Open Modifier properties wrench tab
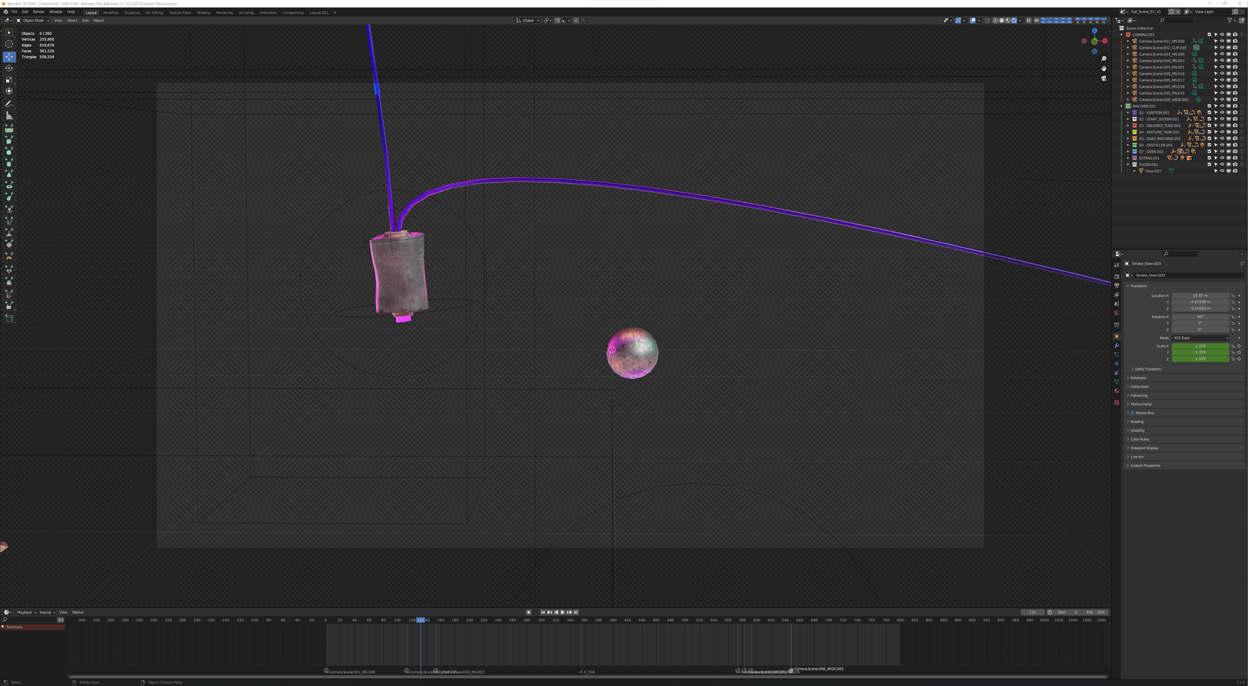The image size is (1248, 686). click(x=1117, y=346)
